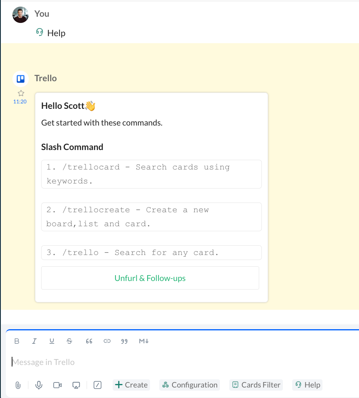Click the You sender name

[42, 14]
